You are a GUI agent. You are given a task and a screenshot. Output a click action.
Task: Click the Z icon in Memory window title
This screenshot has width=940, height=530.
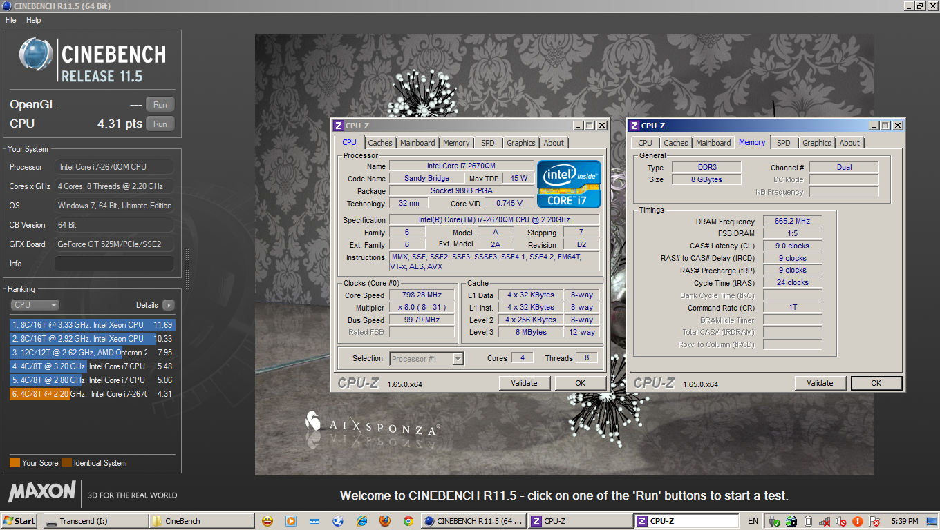(634, 126)
